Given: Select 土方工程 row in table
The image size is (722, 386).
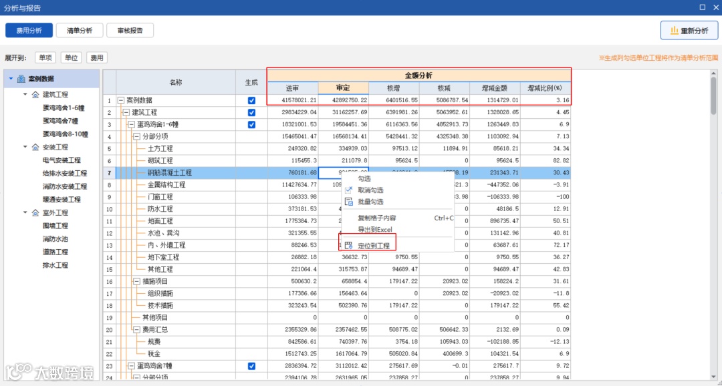Looking at the screenshot, I should [336, 149].
